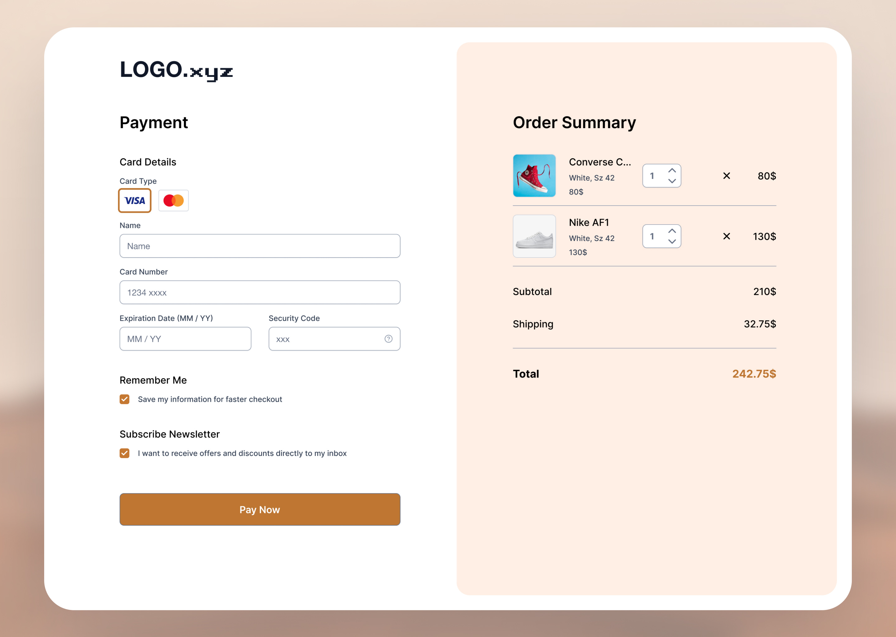This screenshot has height=637, width=896.
Task: Select Mastercard as the card type
Action: coord(173,200)
